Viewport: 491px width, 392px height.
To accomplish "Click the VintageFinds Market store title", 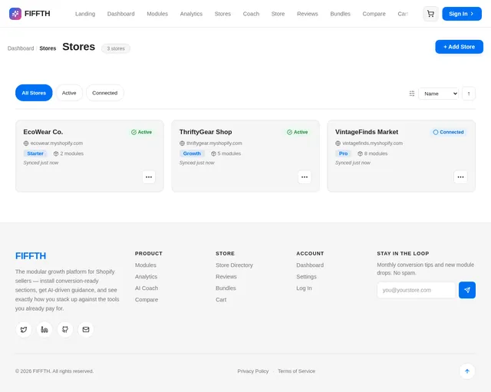I will click(x=367, y=132).
